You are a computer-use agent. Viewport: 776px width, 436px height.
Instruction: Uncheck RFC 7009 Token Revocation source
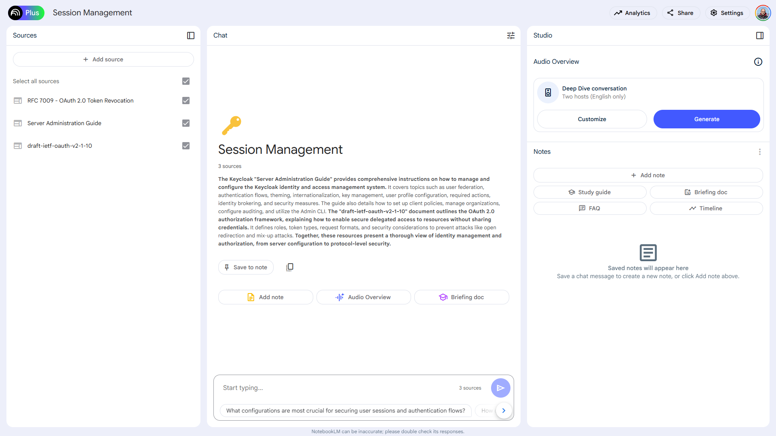coord(186,101)
